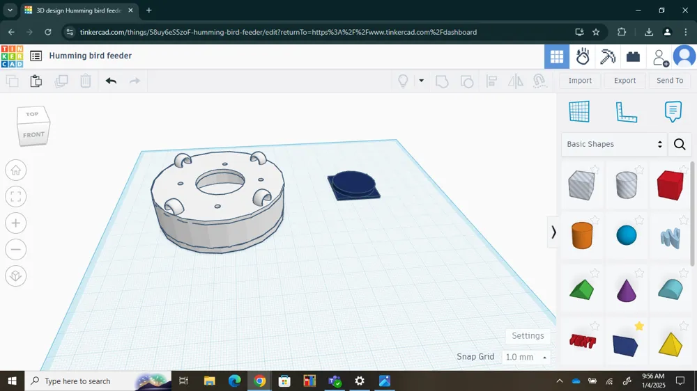
Task: Click the Zoom out minus button
Action: (15, 250)
